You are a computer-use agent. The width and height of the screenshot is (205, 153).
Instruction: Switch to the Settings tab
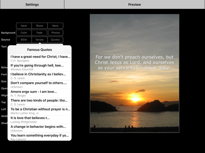32,4
